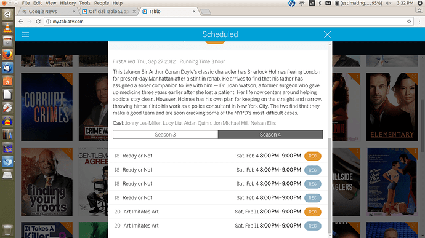Open the mail messaging indicator
This screenshot has width=425, height=238.
(328, 3)
